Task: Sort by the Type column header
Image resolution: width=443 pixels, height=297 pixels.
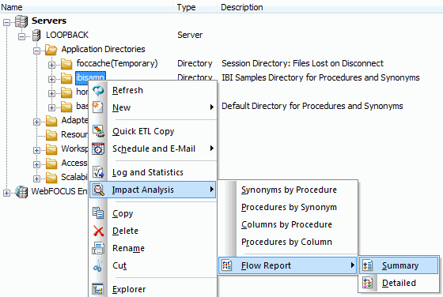Action: 195,7
